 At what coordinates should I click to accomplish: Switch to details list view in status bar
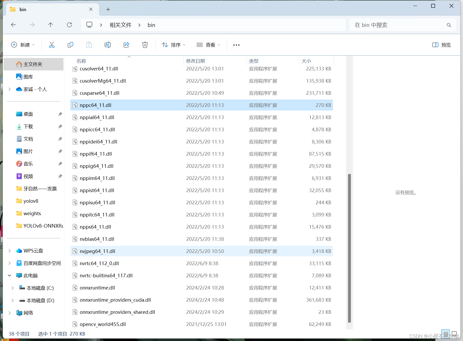pos(446,334)
